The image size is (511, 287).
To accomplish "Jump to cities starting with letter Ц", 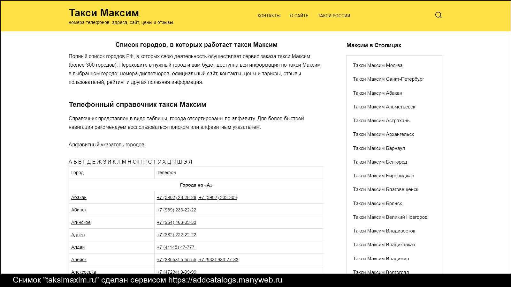I will point(169,162).
